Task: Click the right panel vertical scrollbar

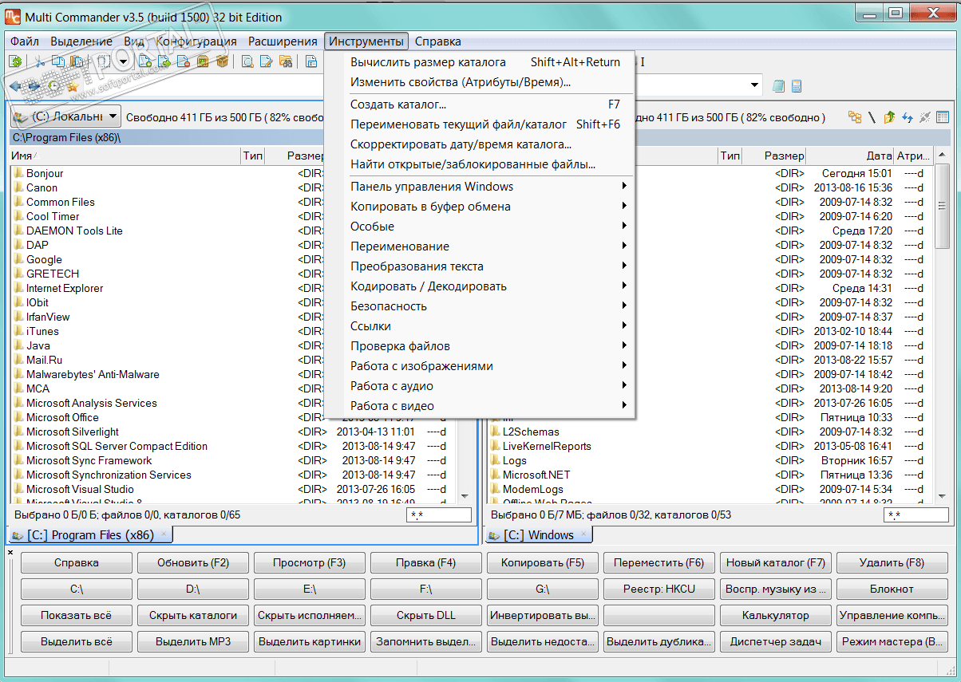Action: point(942,327)
